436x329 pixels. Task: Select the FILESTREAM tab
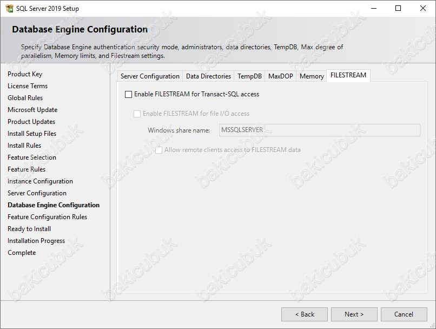point(348,75)
